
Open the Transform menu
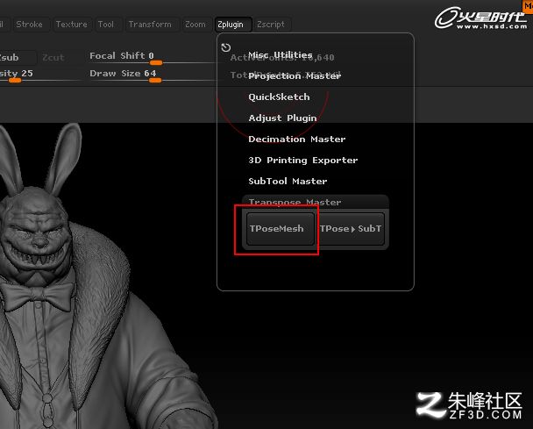click(x=150, y=25)
